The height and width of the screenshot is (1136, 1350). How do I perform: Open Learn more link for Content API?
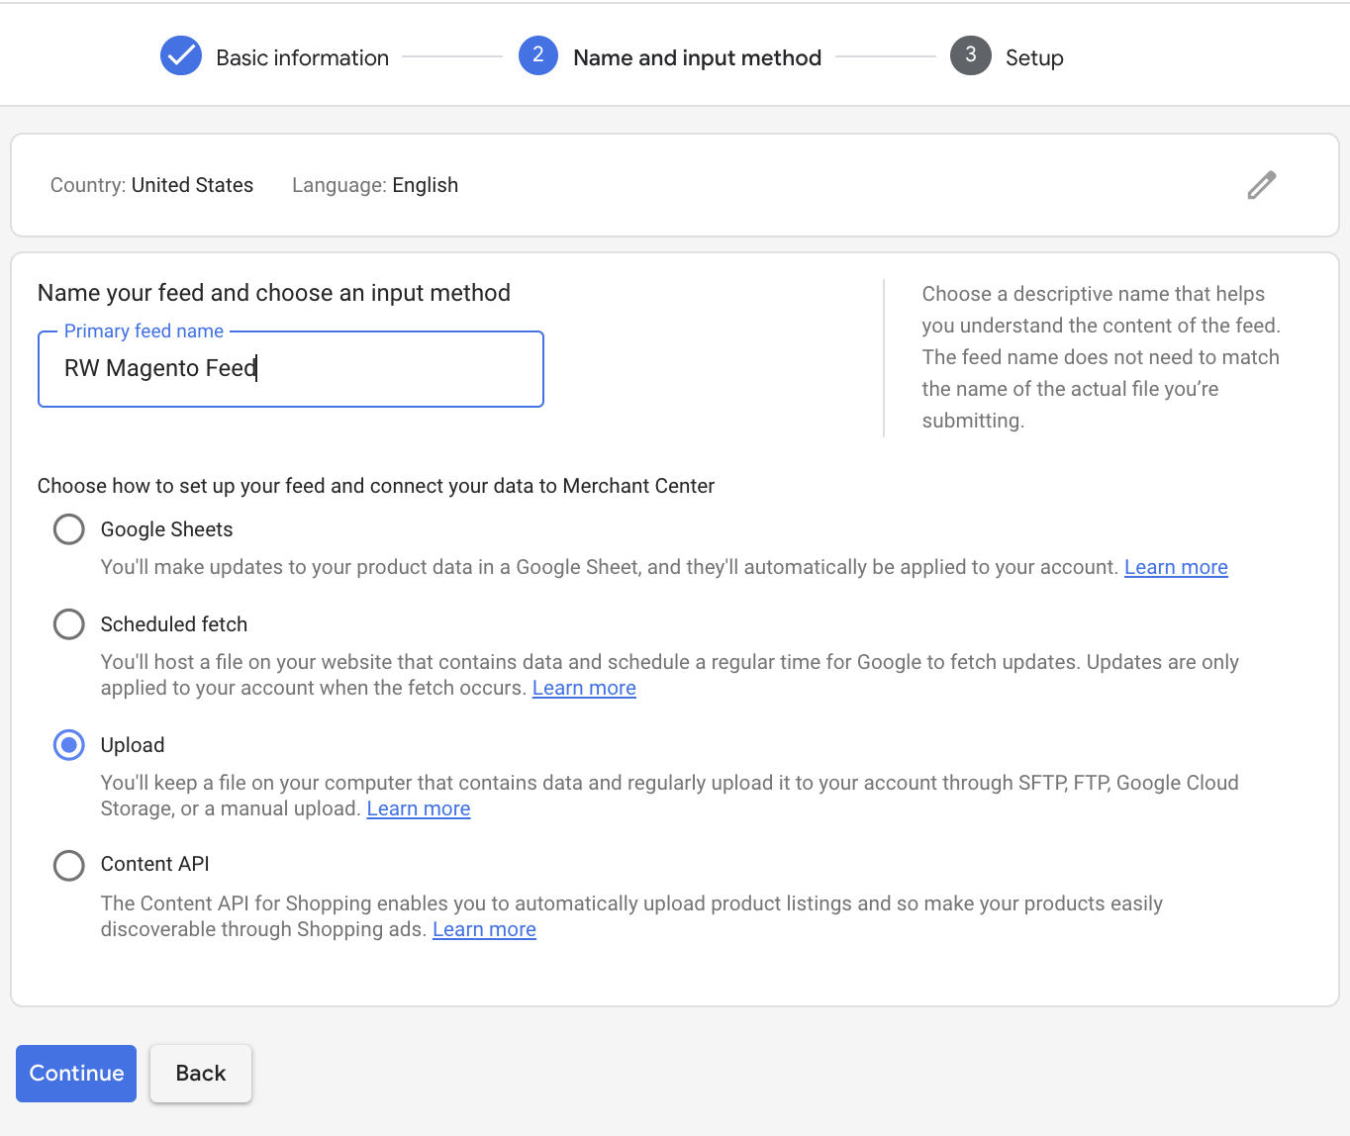484,929
